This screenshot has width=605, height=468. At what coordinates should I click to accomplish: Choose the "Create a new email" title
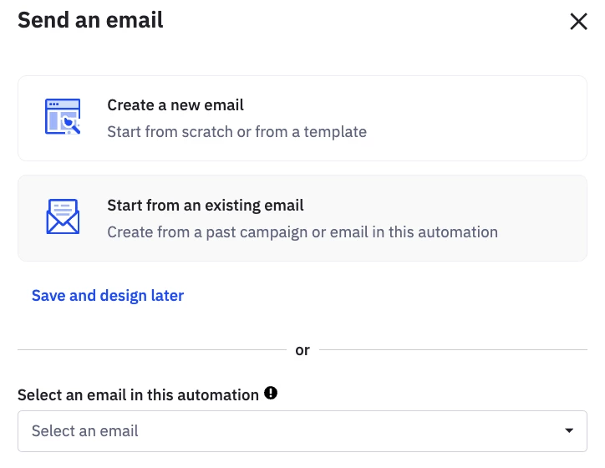[175, 105]
